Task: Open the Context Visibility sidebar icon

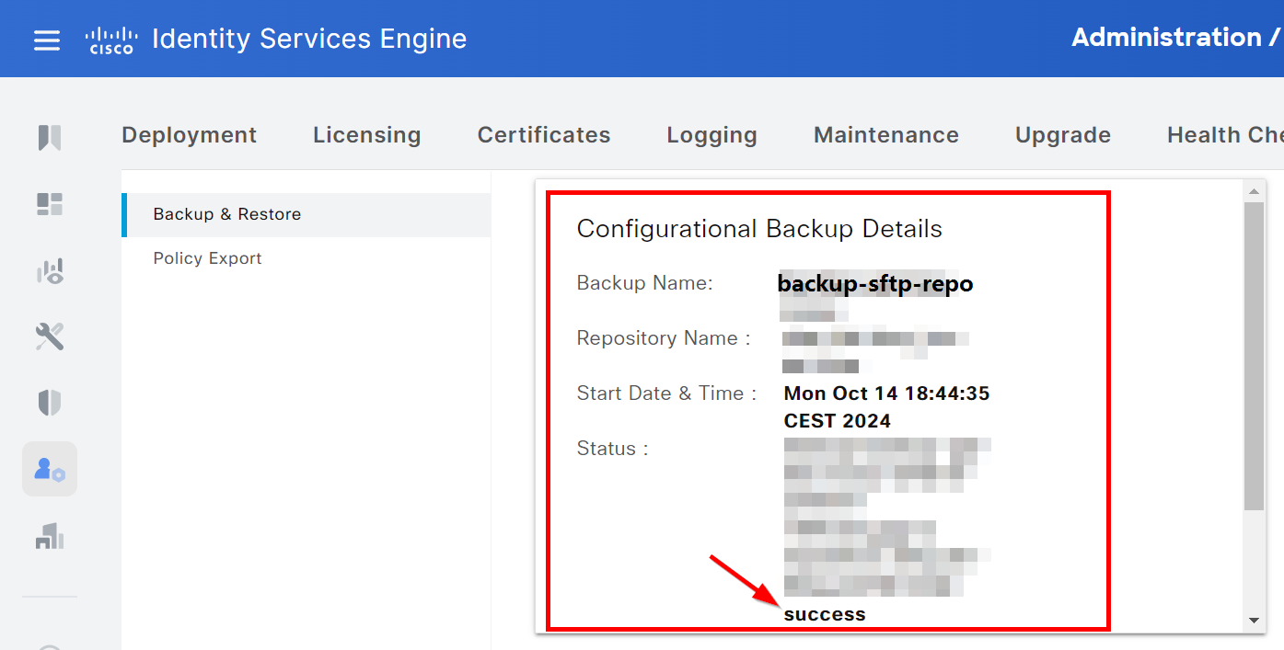Action: (50, 271)
